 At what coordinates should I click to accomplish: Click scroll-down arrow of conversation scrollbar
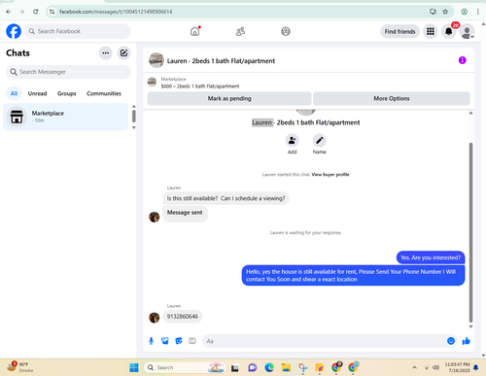point(470,326)
